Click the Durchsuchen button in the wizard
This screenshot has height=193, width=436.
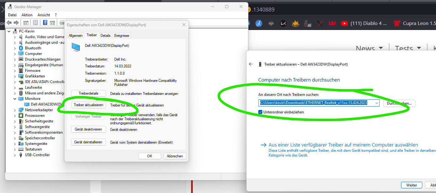point(399,103)
